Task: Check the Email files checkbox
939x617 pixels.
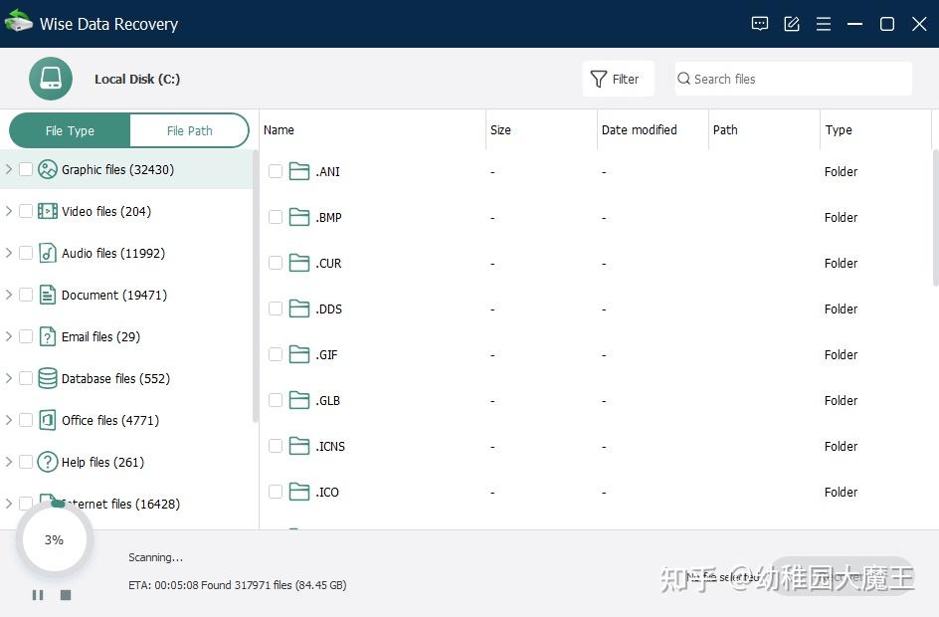Action: pyautogui.click(x=25, y=336)
